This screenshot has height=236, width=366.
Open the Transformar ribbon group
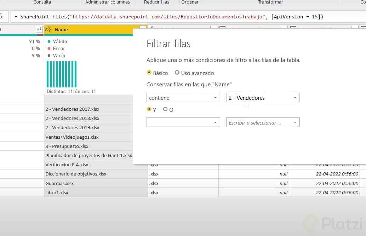coord(270,2)
